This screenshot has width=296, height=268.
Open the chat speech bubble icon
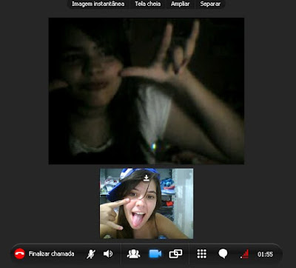tap(223, 254)
